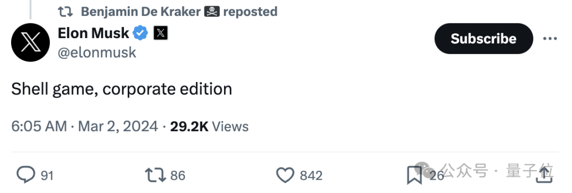Screen dimensions: 572x193
Task: Bookmark this tweet with the bookmark icon
Action: point(414,176)
